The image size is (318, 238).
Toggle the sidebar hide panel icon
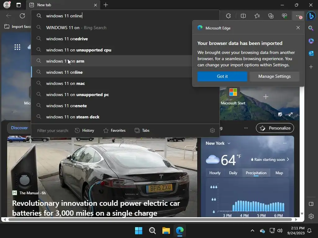[311, 204]
